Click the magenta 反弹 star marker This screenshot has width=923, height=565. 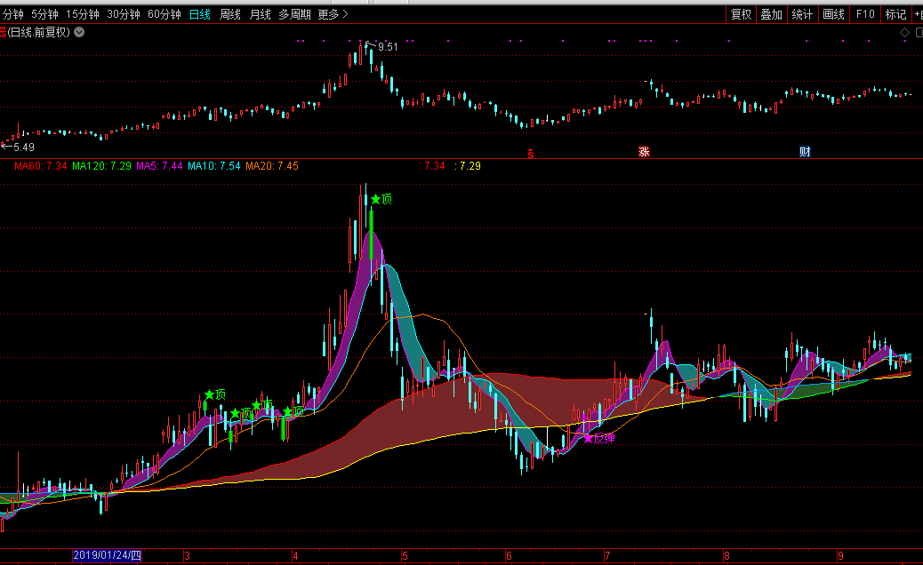[598, 438]
